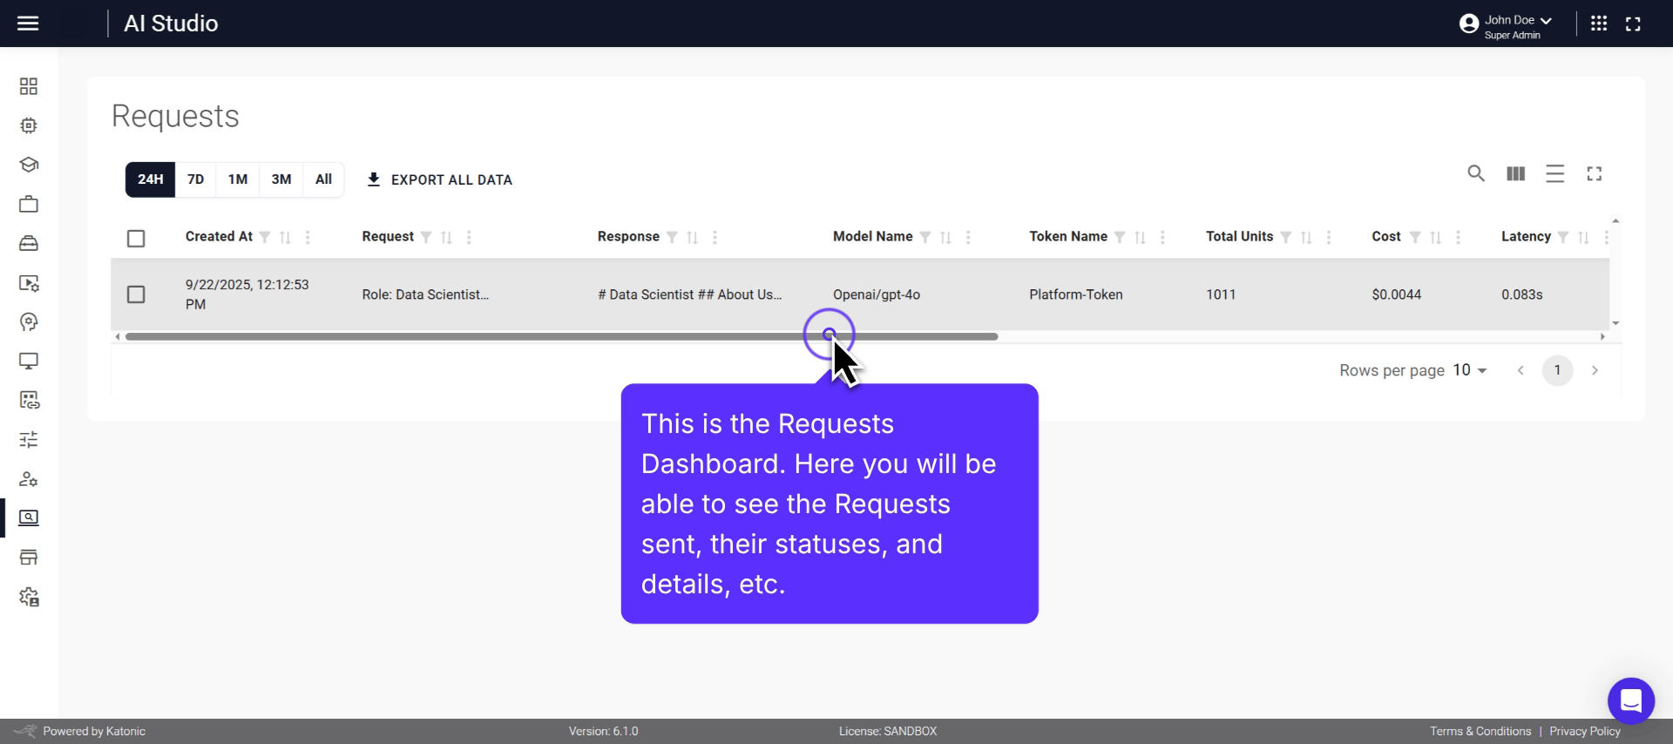Select the 24H time range tab
Viewport: 1673px width, 744px height.
[150, 179]
